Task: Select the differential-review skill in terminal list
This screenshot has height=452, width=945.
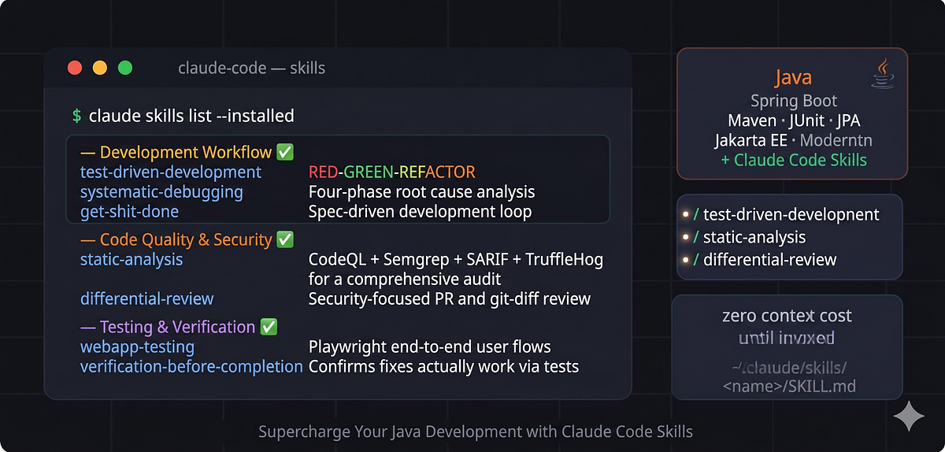Action: point(146,298)
